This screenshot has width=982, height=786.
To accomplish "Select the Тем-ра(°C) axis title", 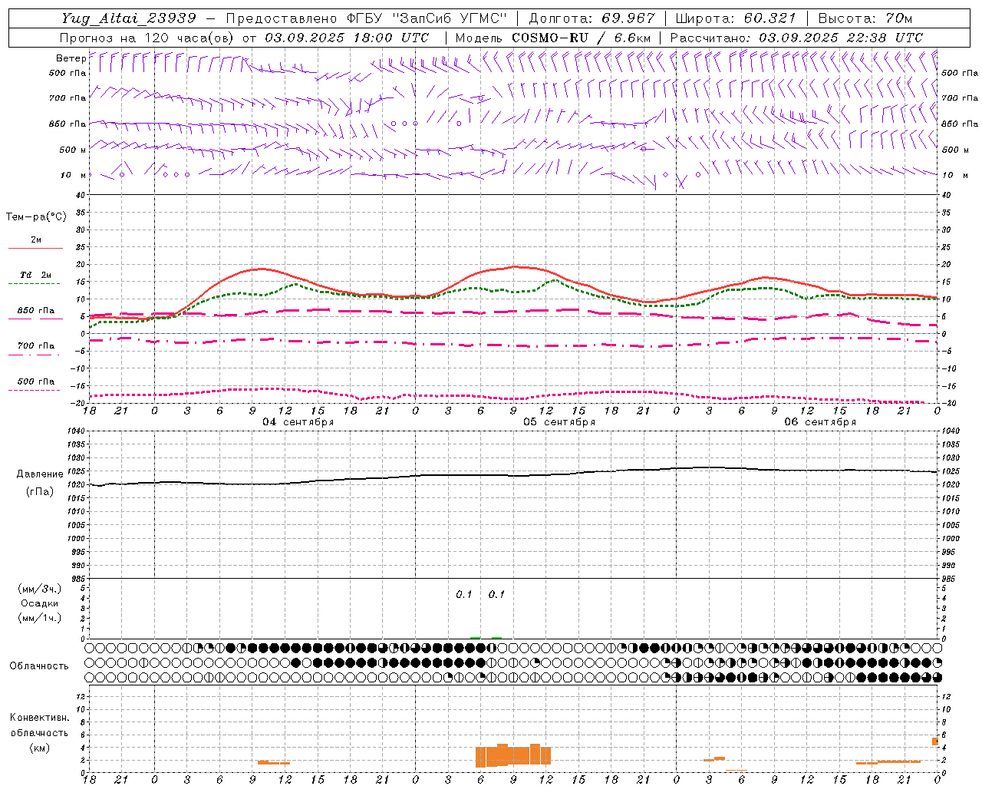I will click(36, 217).
